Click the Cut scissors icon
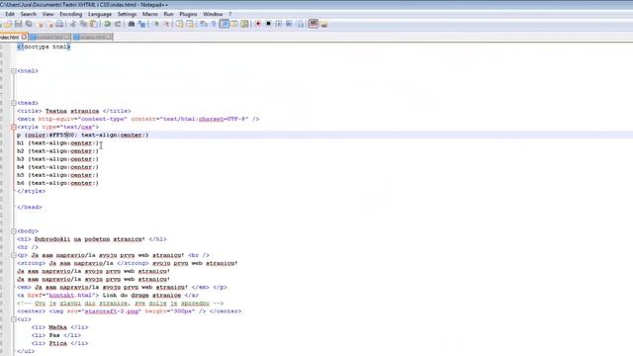The image size is (633, 356). 72,24
